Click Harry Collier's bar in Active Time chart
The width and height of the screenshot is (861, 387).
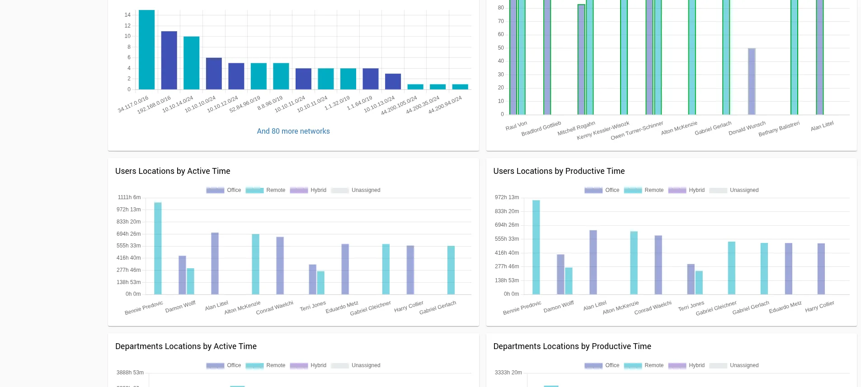pyautogui.click(x=410, y=270)
